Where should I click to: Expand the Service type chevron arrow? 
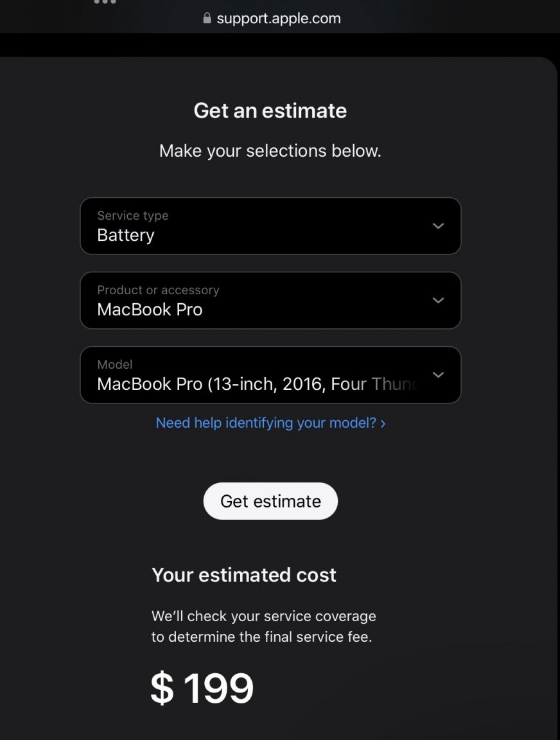[438, 226]
